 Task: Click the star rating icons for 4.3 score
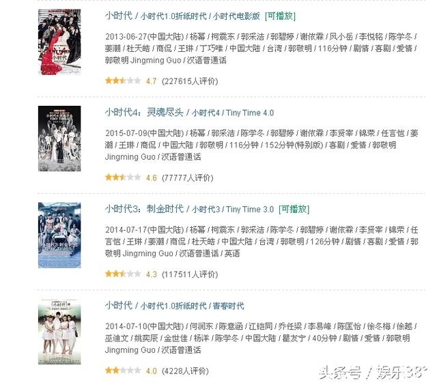(x=123, y=274)
